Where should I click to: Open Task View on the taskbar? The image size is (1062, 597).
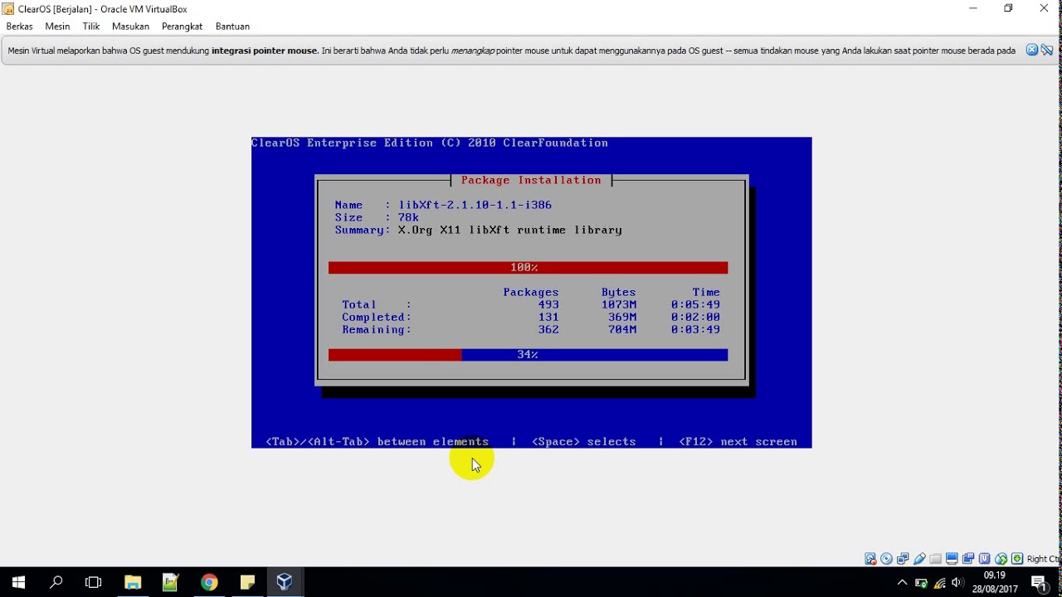(x=94, y=582)
